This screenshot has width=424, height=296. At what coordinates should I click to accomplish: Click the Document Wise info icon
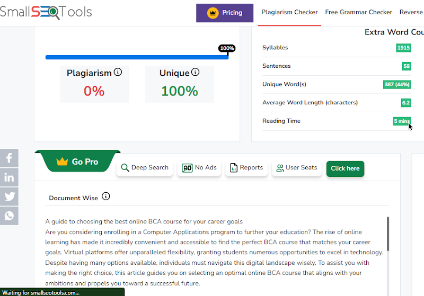pyautogui.click(x=106, y=196)
